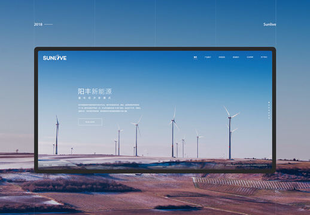310x215 pixels.
Task: Click the spaced subtitle beneath the hero headline
Action: click(x=95, y=98)
